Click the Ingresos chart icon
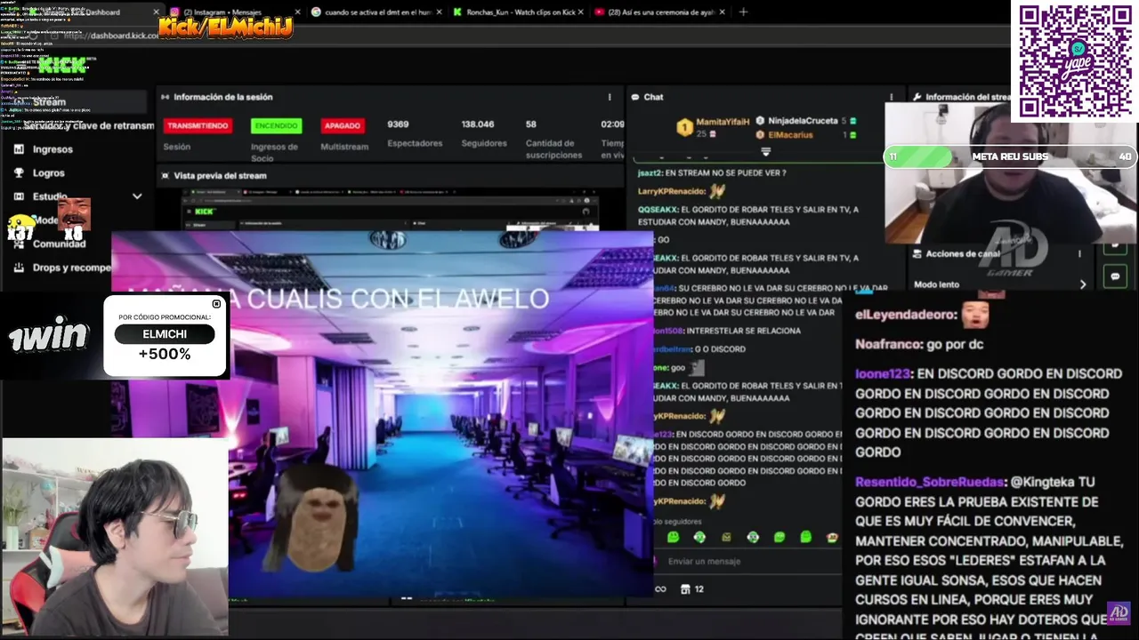 (19, 149)
